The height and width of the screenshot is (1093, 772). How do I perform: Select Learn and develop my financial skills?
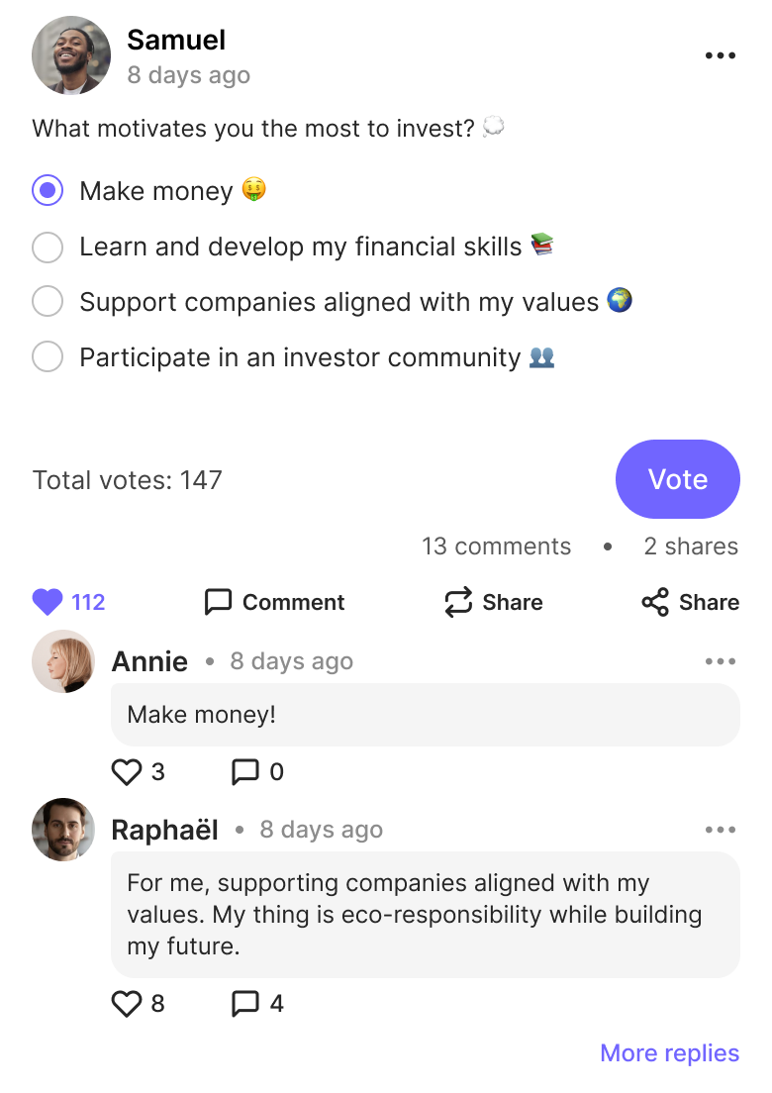48,247
